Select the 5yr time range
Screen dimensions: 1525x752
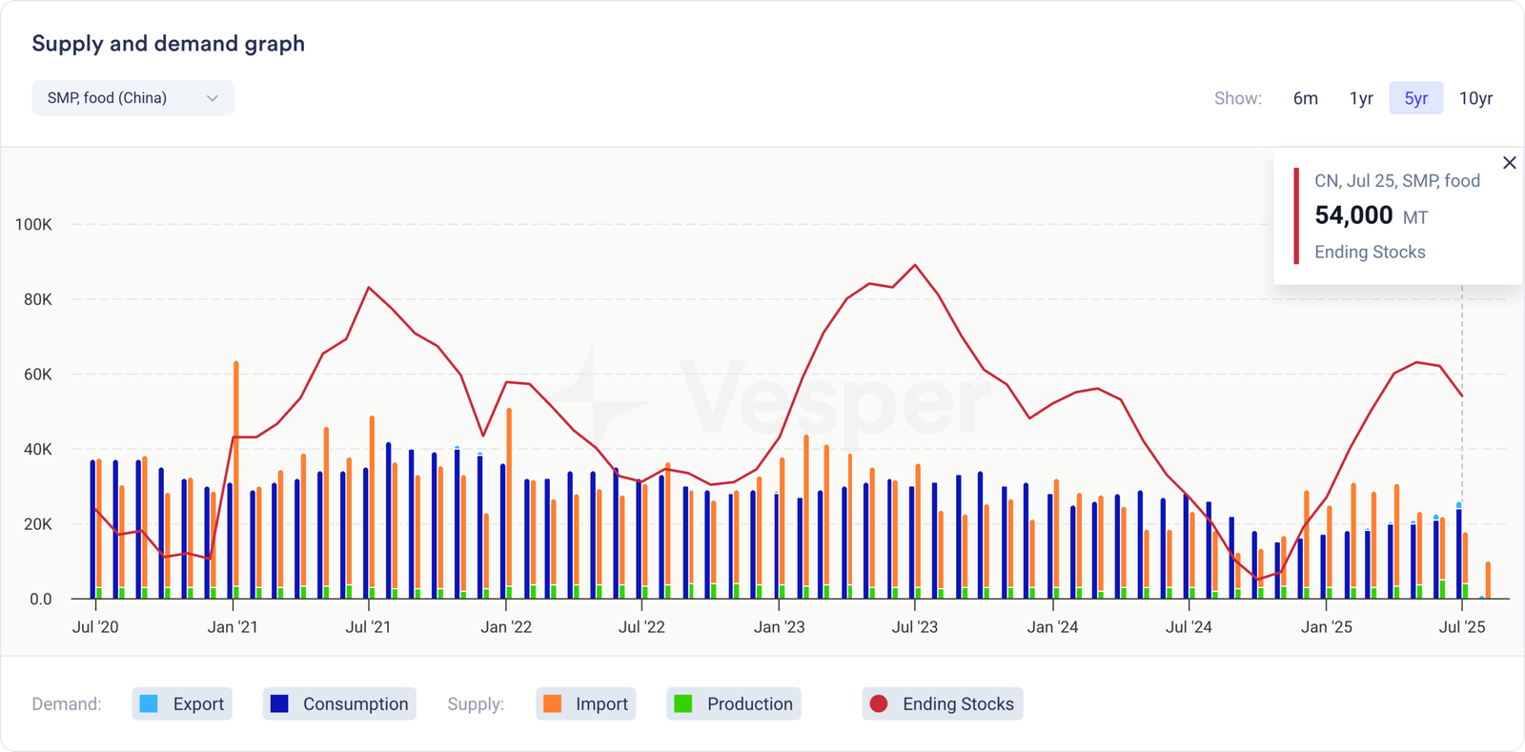coord(1415,98)
